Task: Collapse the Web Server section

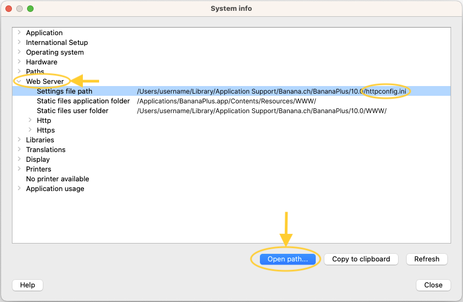Action: point(19,82)
